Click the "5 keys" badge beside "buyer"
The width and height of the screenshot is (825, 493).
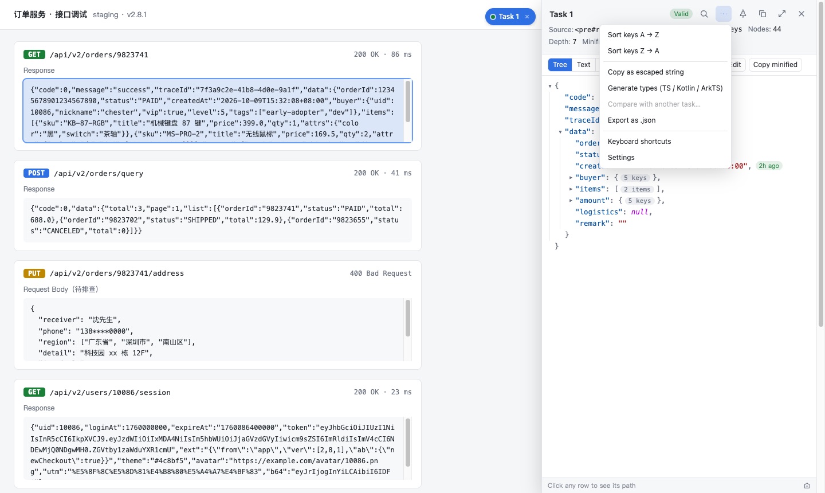point(635,178)
